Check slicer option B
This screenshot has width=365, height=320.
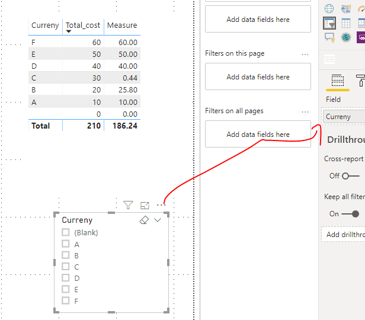[66, 255]
